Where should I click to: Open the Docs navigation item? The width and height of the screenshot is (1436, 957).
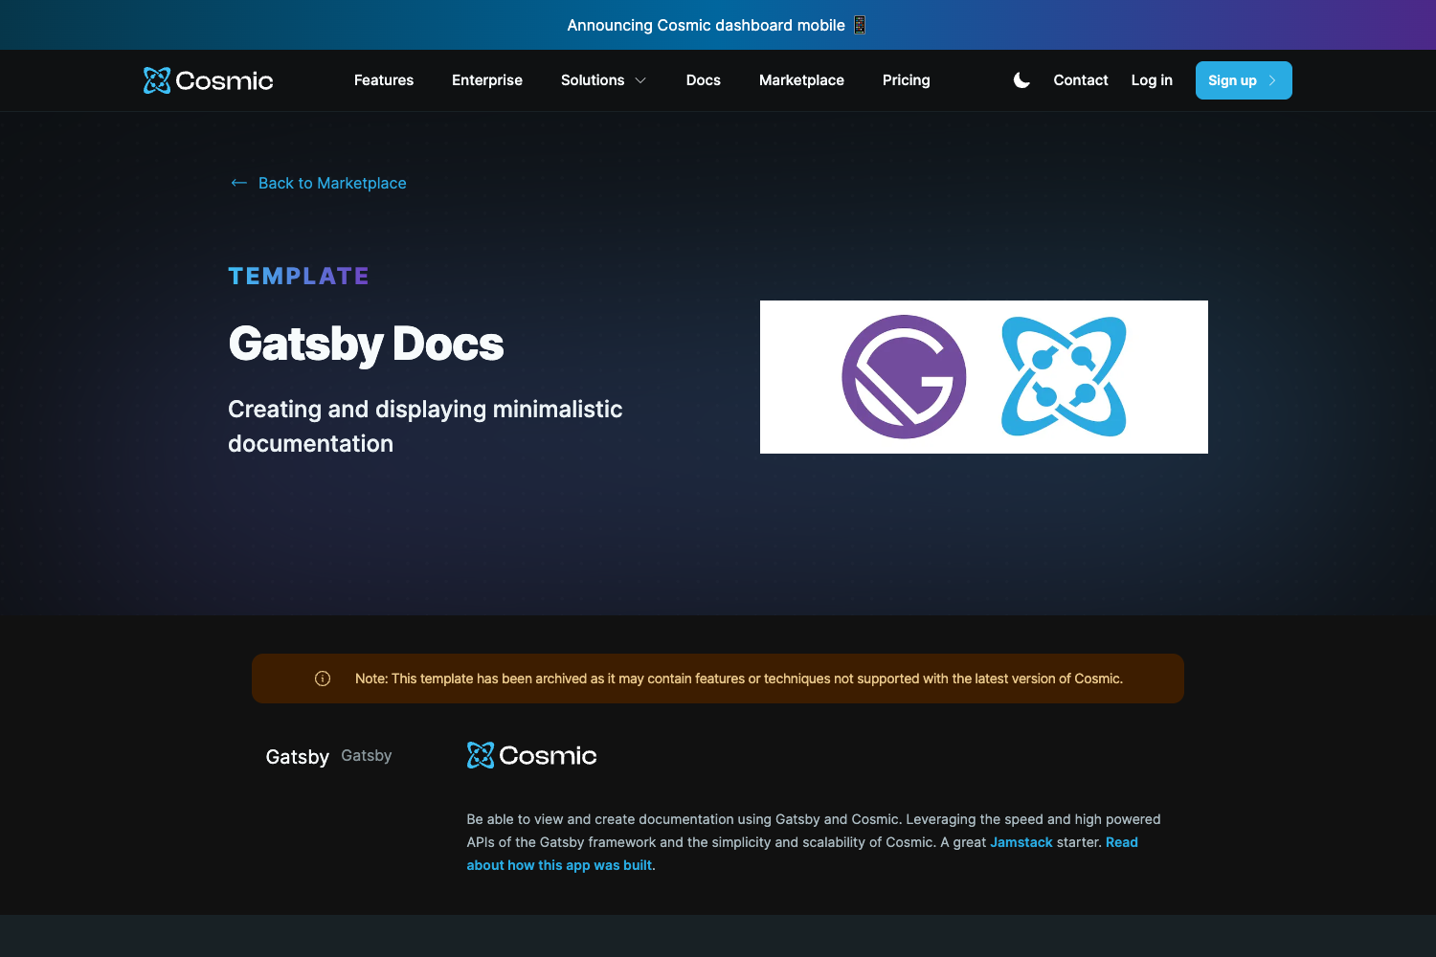pyautogui.click(x=703, y=80)
